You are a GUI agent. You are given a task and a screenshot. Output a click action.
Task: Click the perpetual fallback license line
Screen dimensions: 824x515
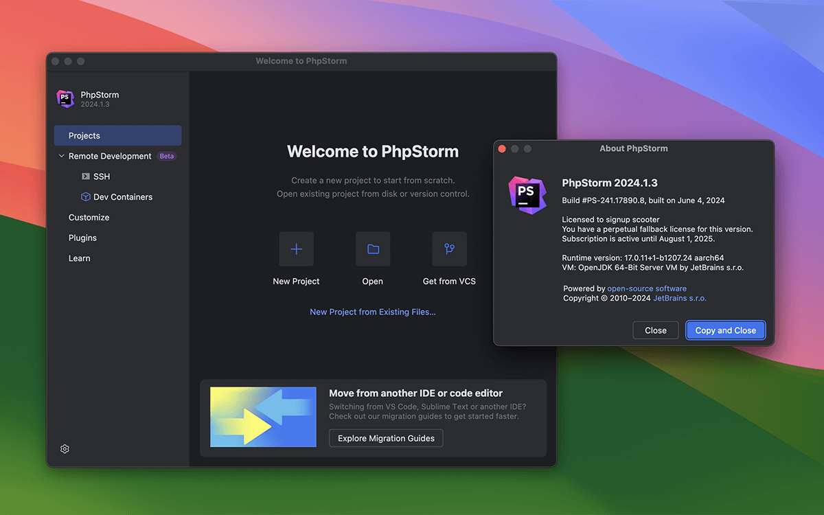tap(657, 229)
